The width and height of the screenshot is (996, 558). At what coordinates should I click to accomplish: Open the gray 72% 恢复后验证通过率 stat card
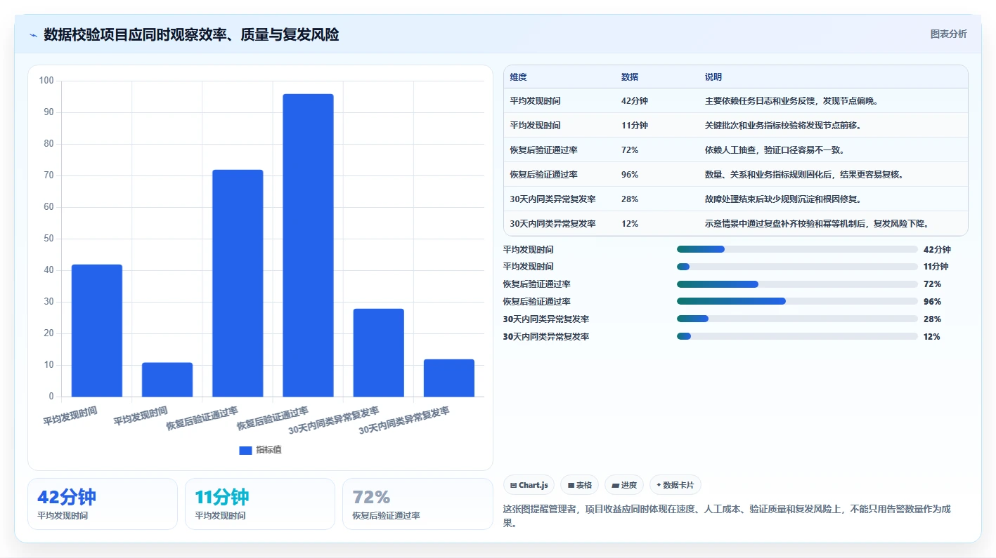[418, 504]
